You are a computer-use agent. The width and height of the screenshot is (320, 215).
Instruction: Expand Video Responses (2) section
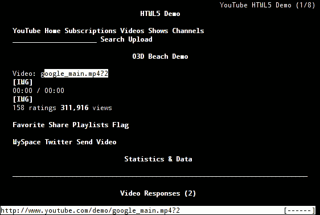point(158,193)
